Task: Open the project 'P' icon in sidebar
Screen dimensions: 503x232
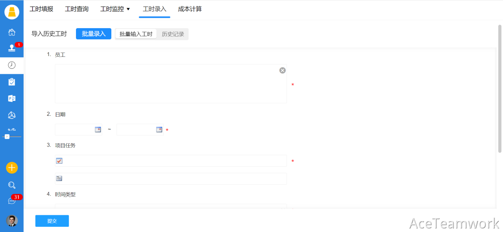Action: tap(12, 99)
